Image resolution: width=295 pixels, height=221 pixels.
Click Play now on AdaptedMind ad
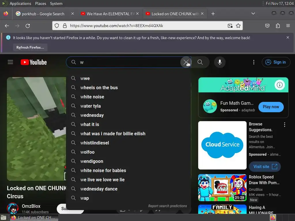pos(271,107)
